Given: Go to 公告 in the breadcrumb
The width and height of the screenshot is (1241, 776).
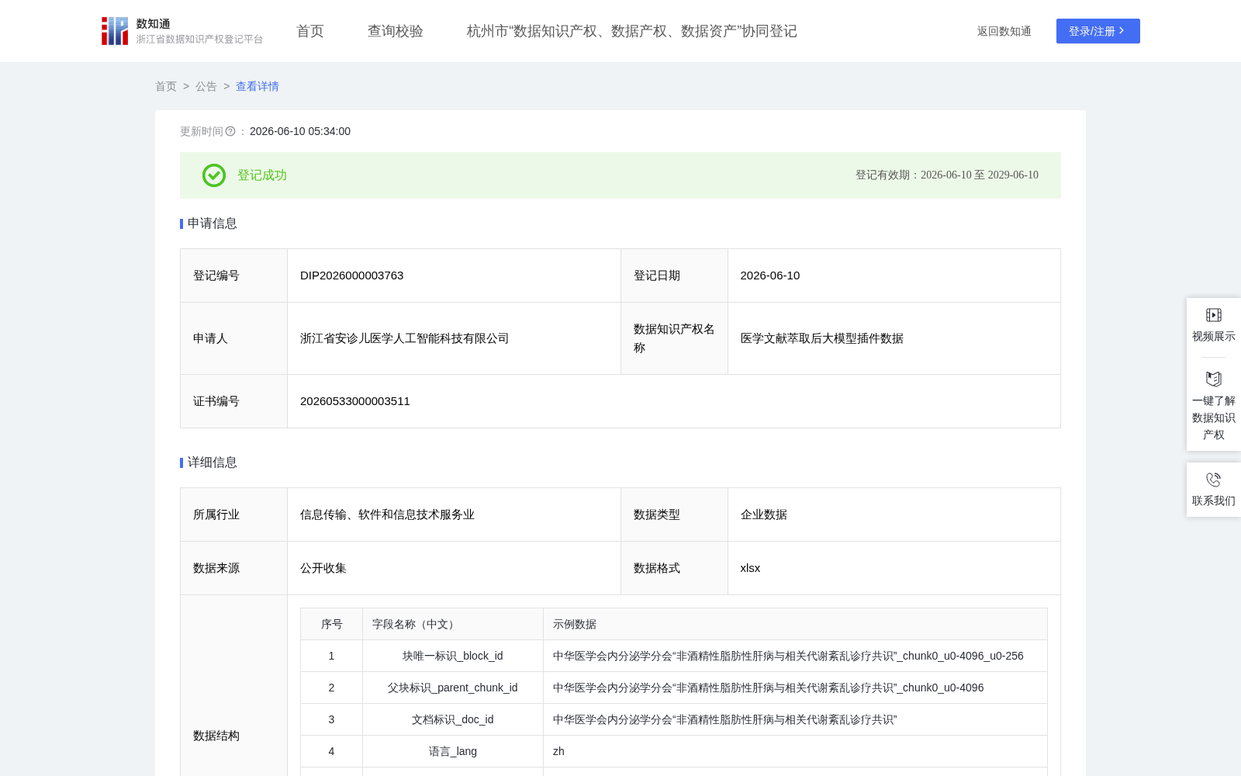Looking at the screenshot, I should click(x=206, y=86).
